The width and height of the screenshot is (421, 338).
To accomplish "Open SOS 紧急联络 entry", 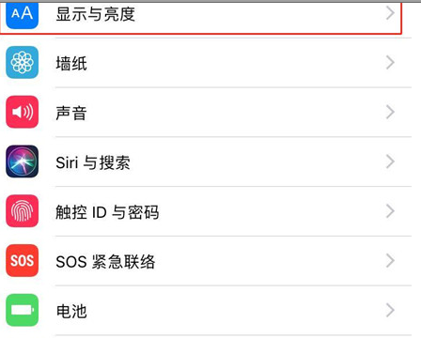I will click(209, 261).
